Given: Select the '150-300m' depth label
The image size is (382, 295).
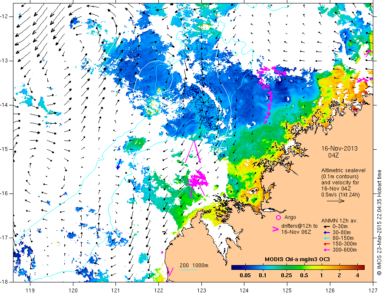Looking at the screenshot, I should click(345, 244).
